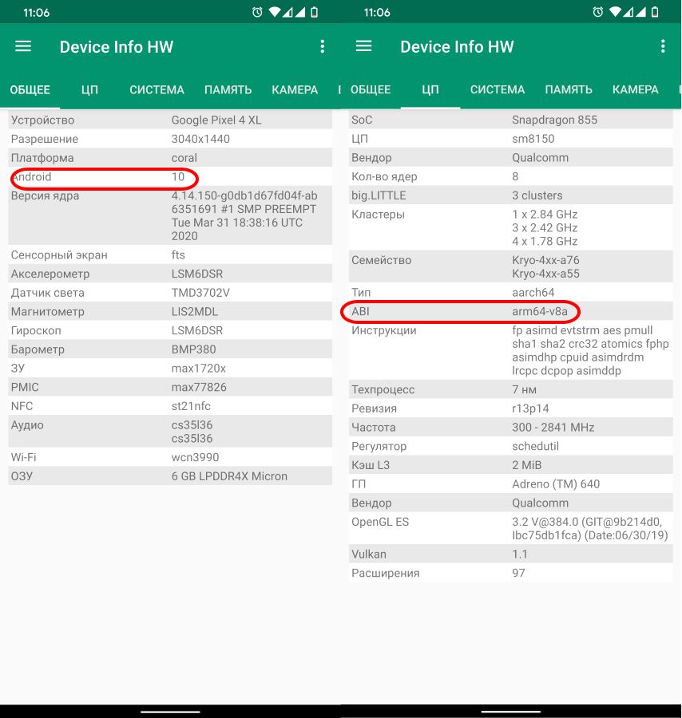
Task: Tap the max77826 PMIC value
Action: click(x=199, y=388)
